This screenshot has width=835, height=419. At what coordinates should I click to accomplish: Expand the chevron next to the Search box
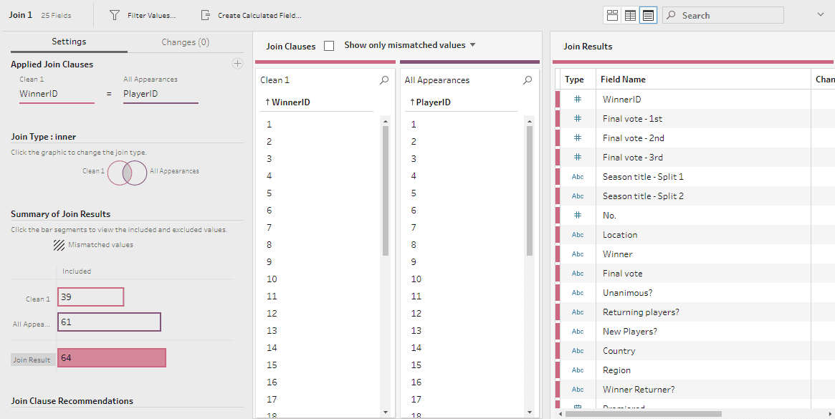pos(819,14)
